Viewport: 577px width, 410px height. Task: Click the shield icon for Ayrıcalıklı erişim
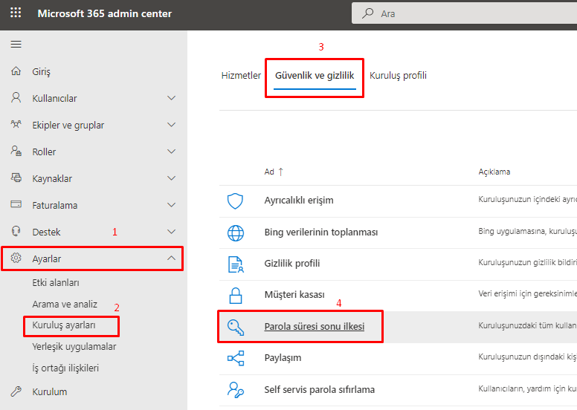(235, 201)
